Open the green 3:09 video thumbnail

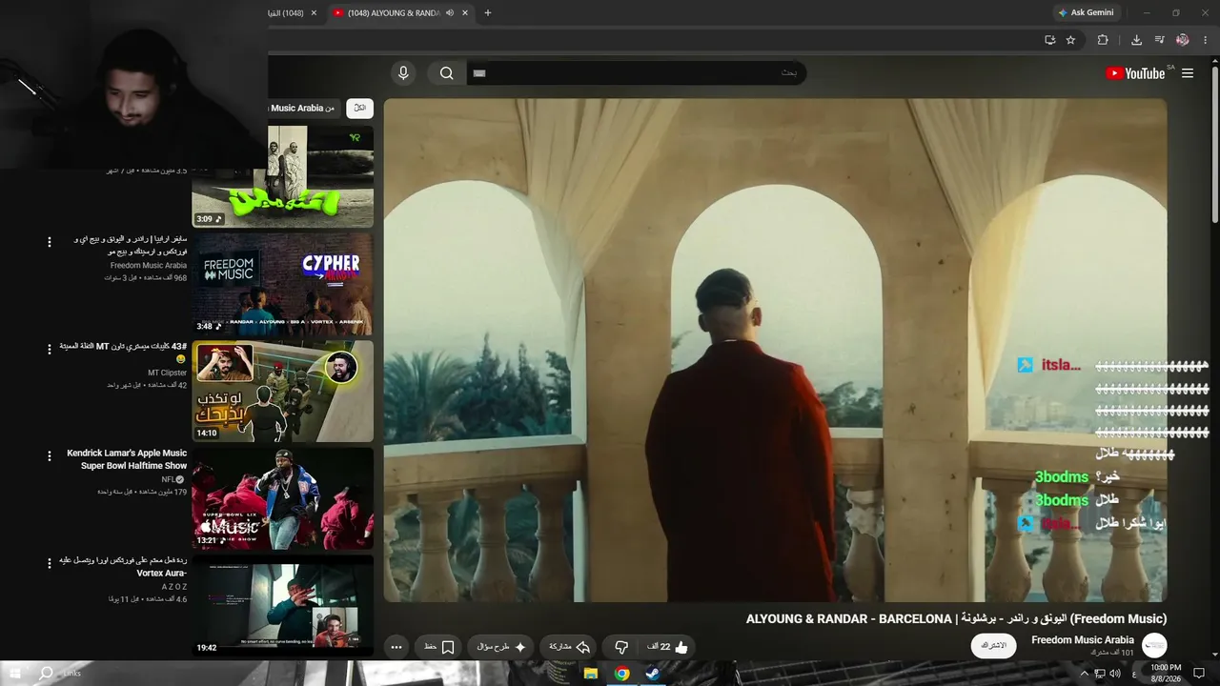tap(282, 176)
